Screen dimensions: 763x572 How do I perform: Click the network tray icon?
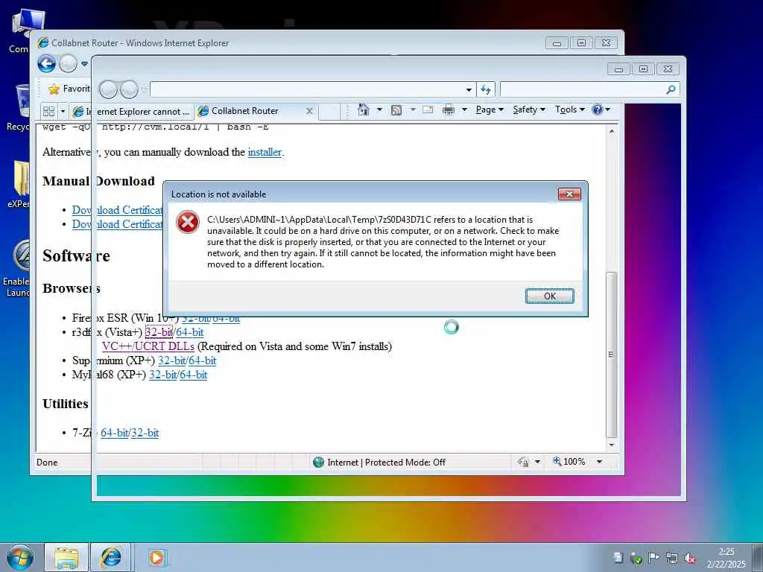[672, 559]
